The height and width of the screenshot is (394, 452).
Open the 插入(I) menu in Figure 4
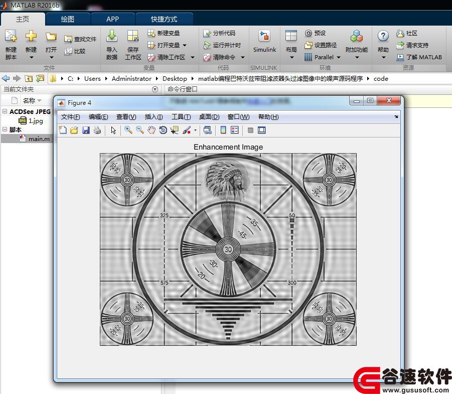click(x=154, y=116)
